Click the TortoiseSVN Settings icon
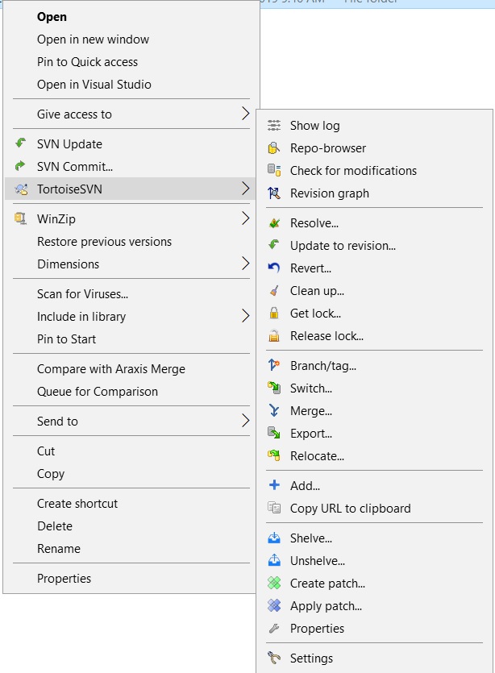The image size is (495, 673). (274, 658)
